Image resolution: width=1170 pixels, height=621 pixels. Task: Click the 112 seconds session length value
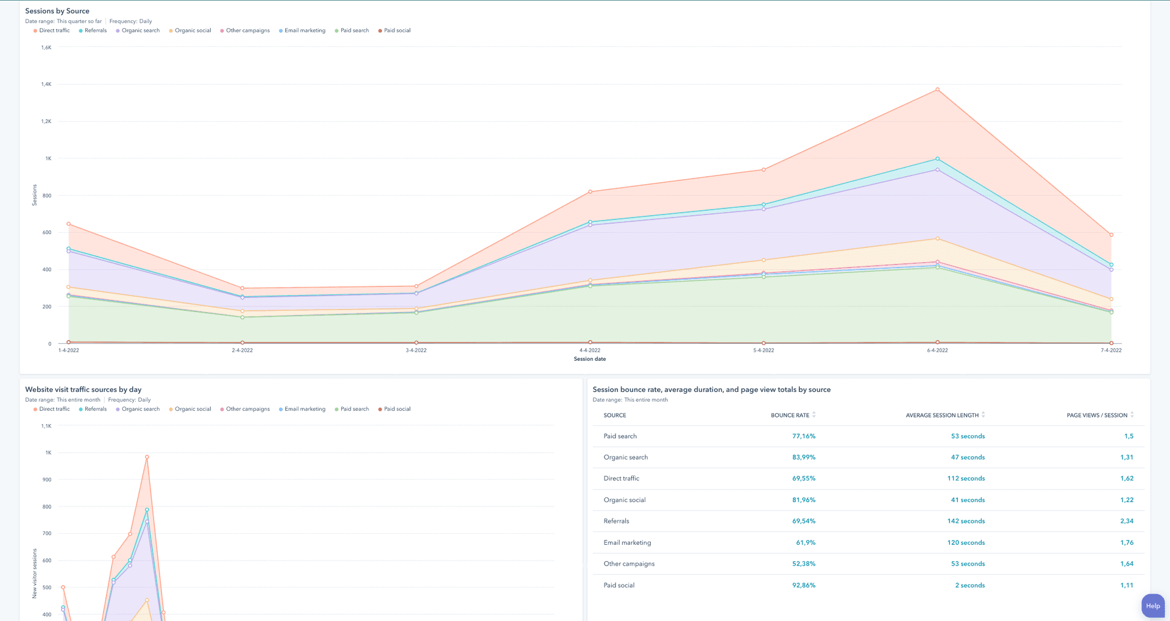point(966,479)
